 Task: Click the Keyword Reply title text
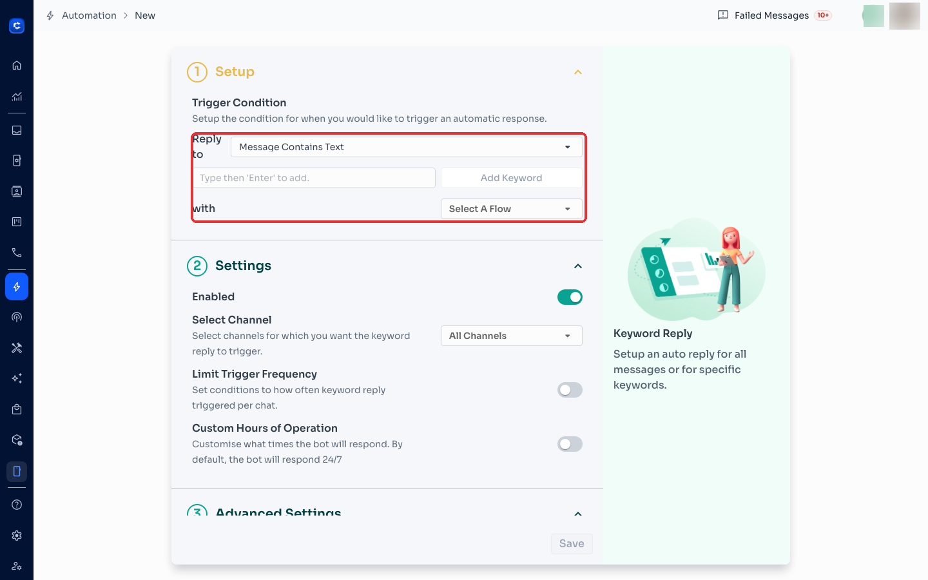point(653,333)
